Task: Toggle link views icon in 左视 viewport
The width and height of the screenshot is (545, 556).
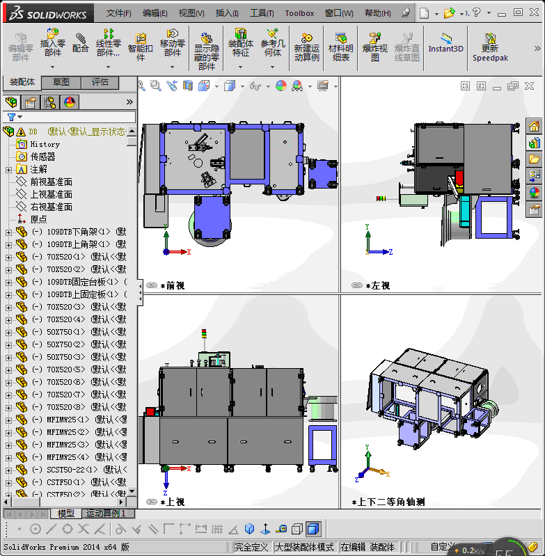Action: [x=356, y=285]
